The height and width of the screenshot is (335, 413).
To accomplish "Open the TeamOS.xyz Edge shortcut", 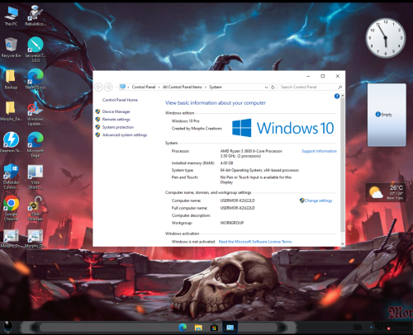I will [36, 79].
